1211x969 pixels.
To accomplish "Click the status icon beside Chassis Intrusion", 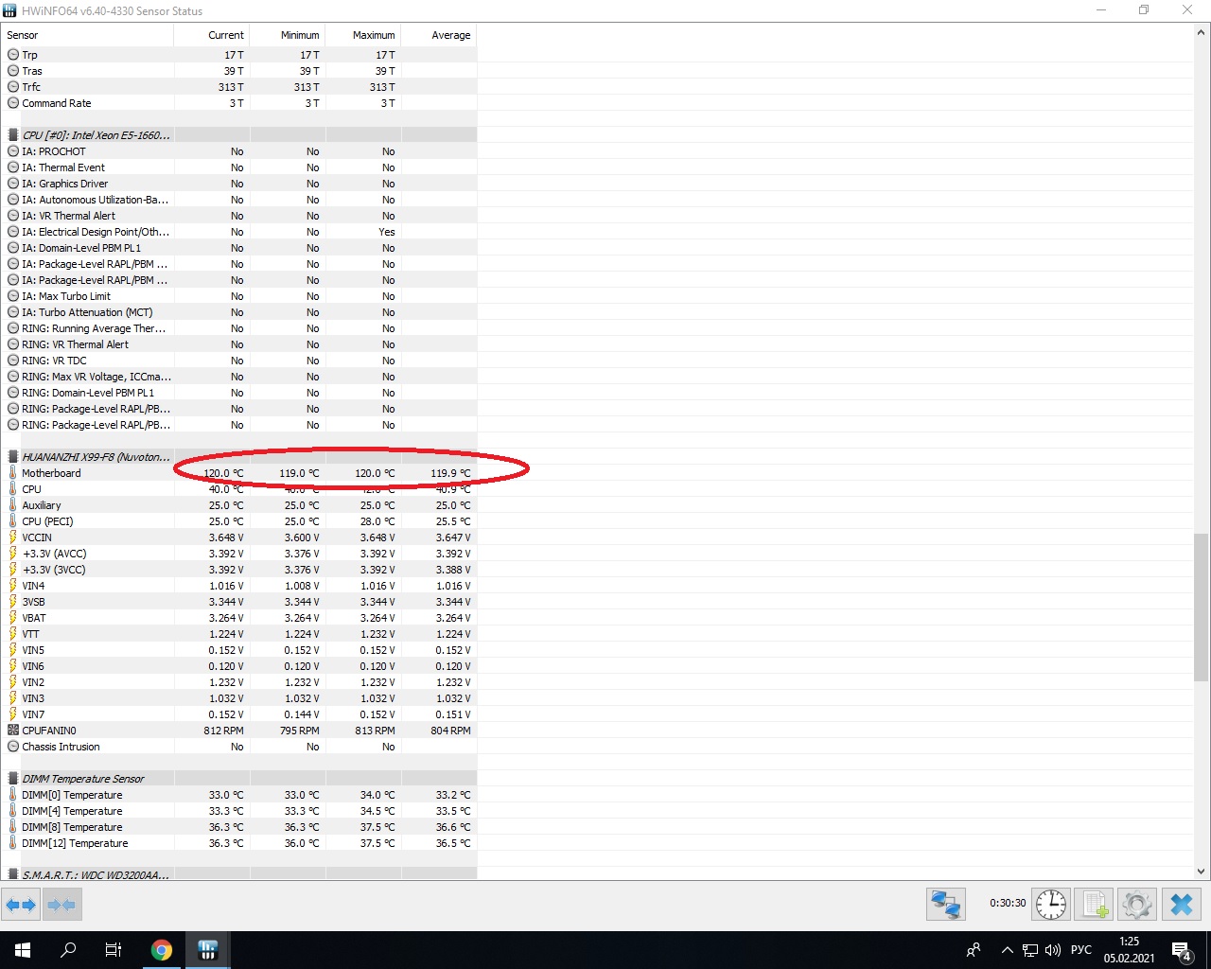I will pyautogui.click(x=12, y=747).
